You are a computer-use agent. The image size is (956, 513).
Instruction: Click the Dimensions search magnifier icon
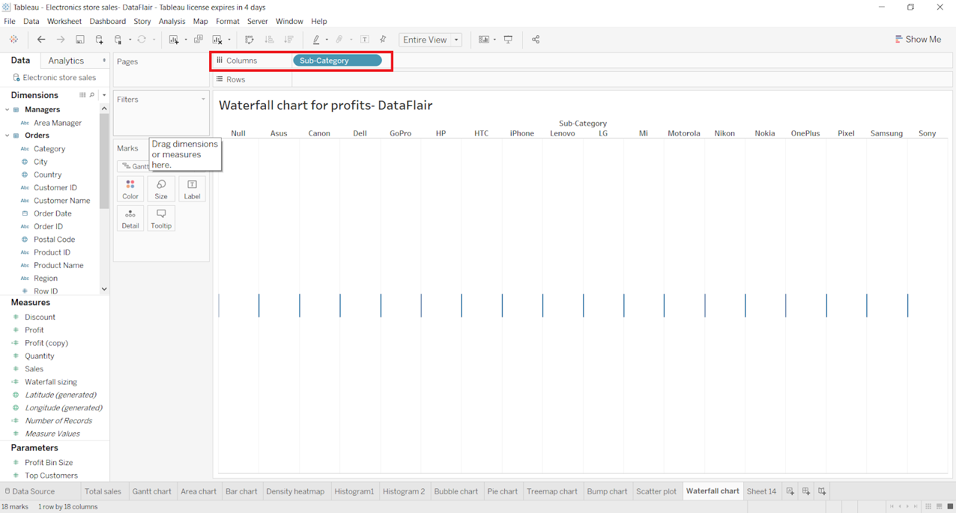point(92,95)
